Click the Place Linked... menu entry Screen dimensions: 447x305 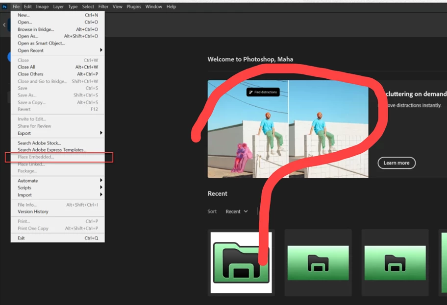coord(57,164)
